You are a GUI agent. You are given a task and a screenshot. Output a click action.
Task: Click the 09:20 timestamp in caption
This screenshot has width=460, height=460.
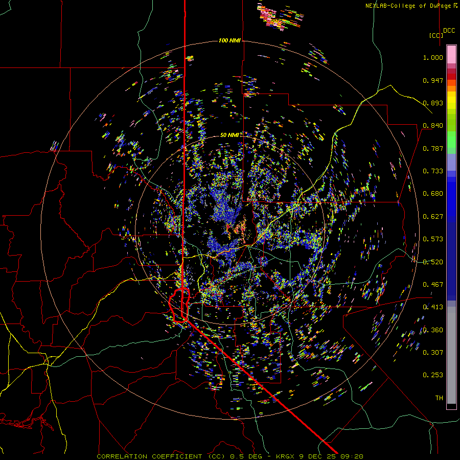pyautogui.click(x=351, y=456)
